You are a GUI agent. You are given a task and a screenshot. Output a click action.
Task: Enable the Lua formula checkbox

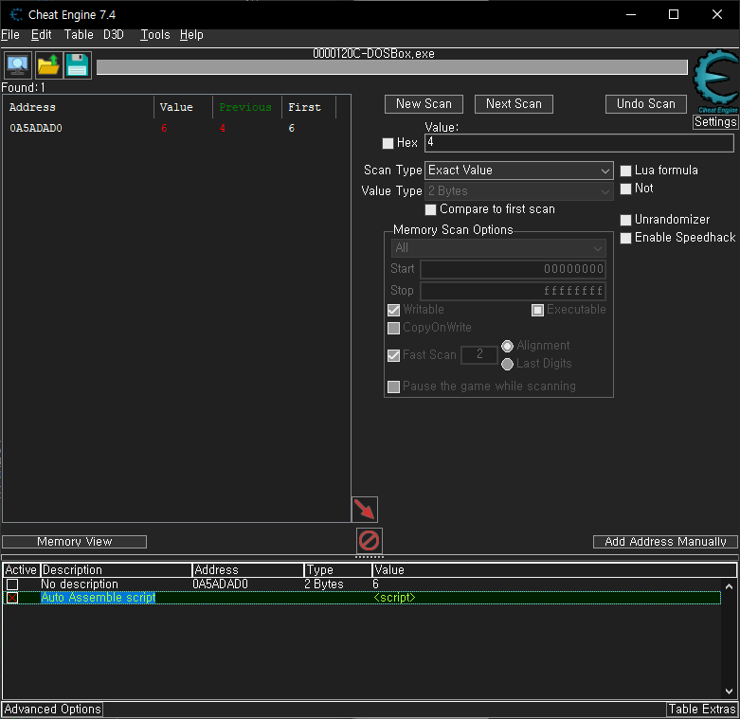click(x=625, y=171)
